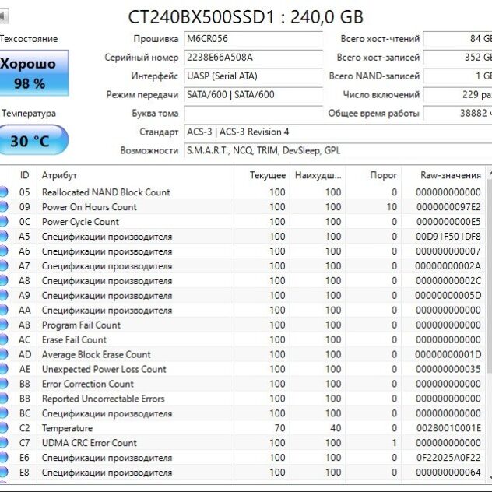Click the status circle in the AA row
Image resolution: width=492 pixels, height=492 pixels.
(x=3, y=310)
